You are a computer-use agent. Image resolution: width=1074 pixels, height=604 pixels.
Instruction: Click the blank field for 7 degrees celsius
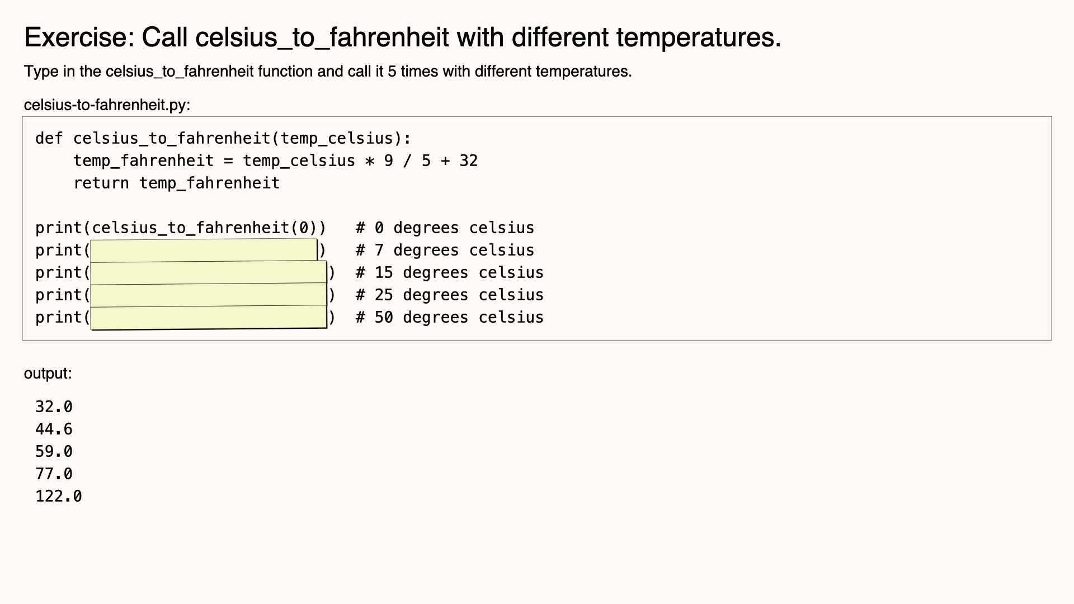tap(204, 250)
